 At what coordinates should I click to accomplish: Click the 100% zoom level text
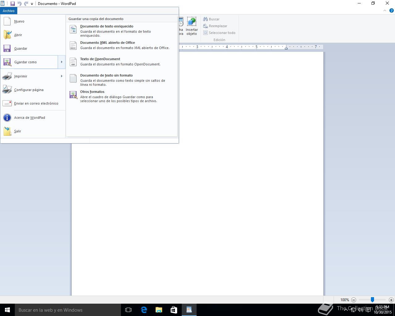pos(345,300)
